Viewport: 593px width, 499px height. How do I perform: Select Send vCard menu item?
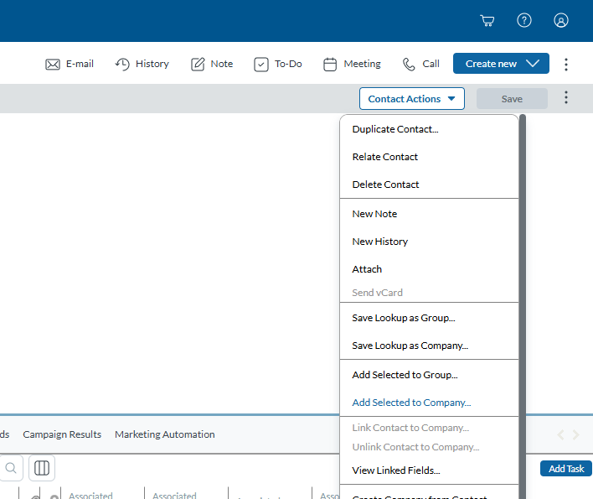coord(429,293)
